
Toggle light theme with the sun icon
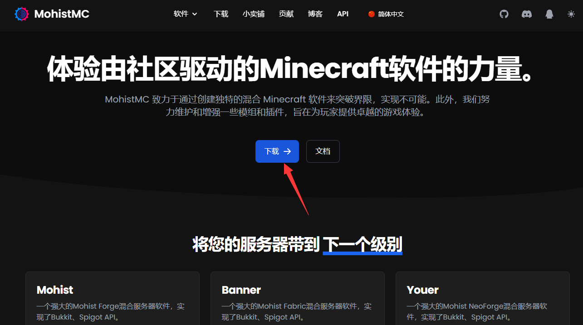[x=571, y=14]
